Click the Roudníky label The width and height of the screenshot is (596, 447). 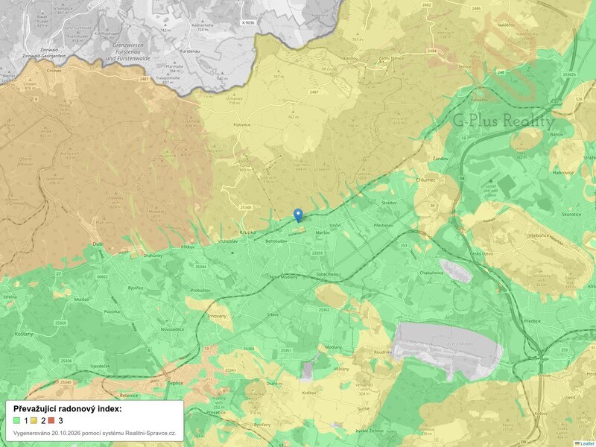pos(382,352)
